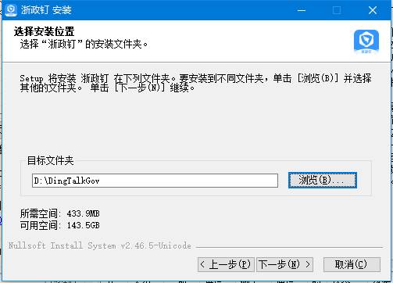Click the Nullsoft Install System version text
Viewport: 393px width, 283px height.
tap(100, 245)
